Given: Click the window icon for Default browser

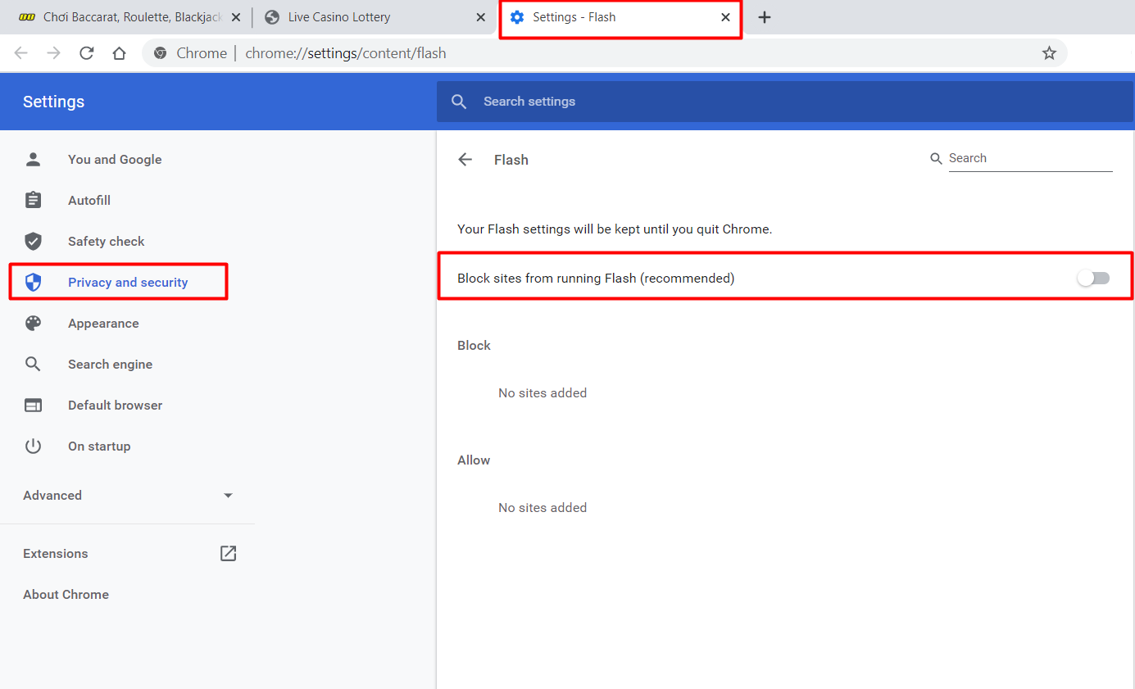Looking at the screenshot, I should [33, 406].
